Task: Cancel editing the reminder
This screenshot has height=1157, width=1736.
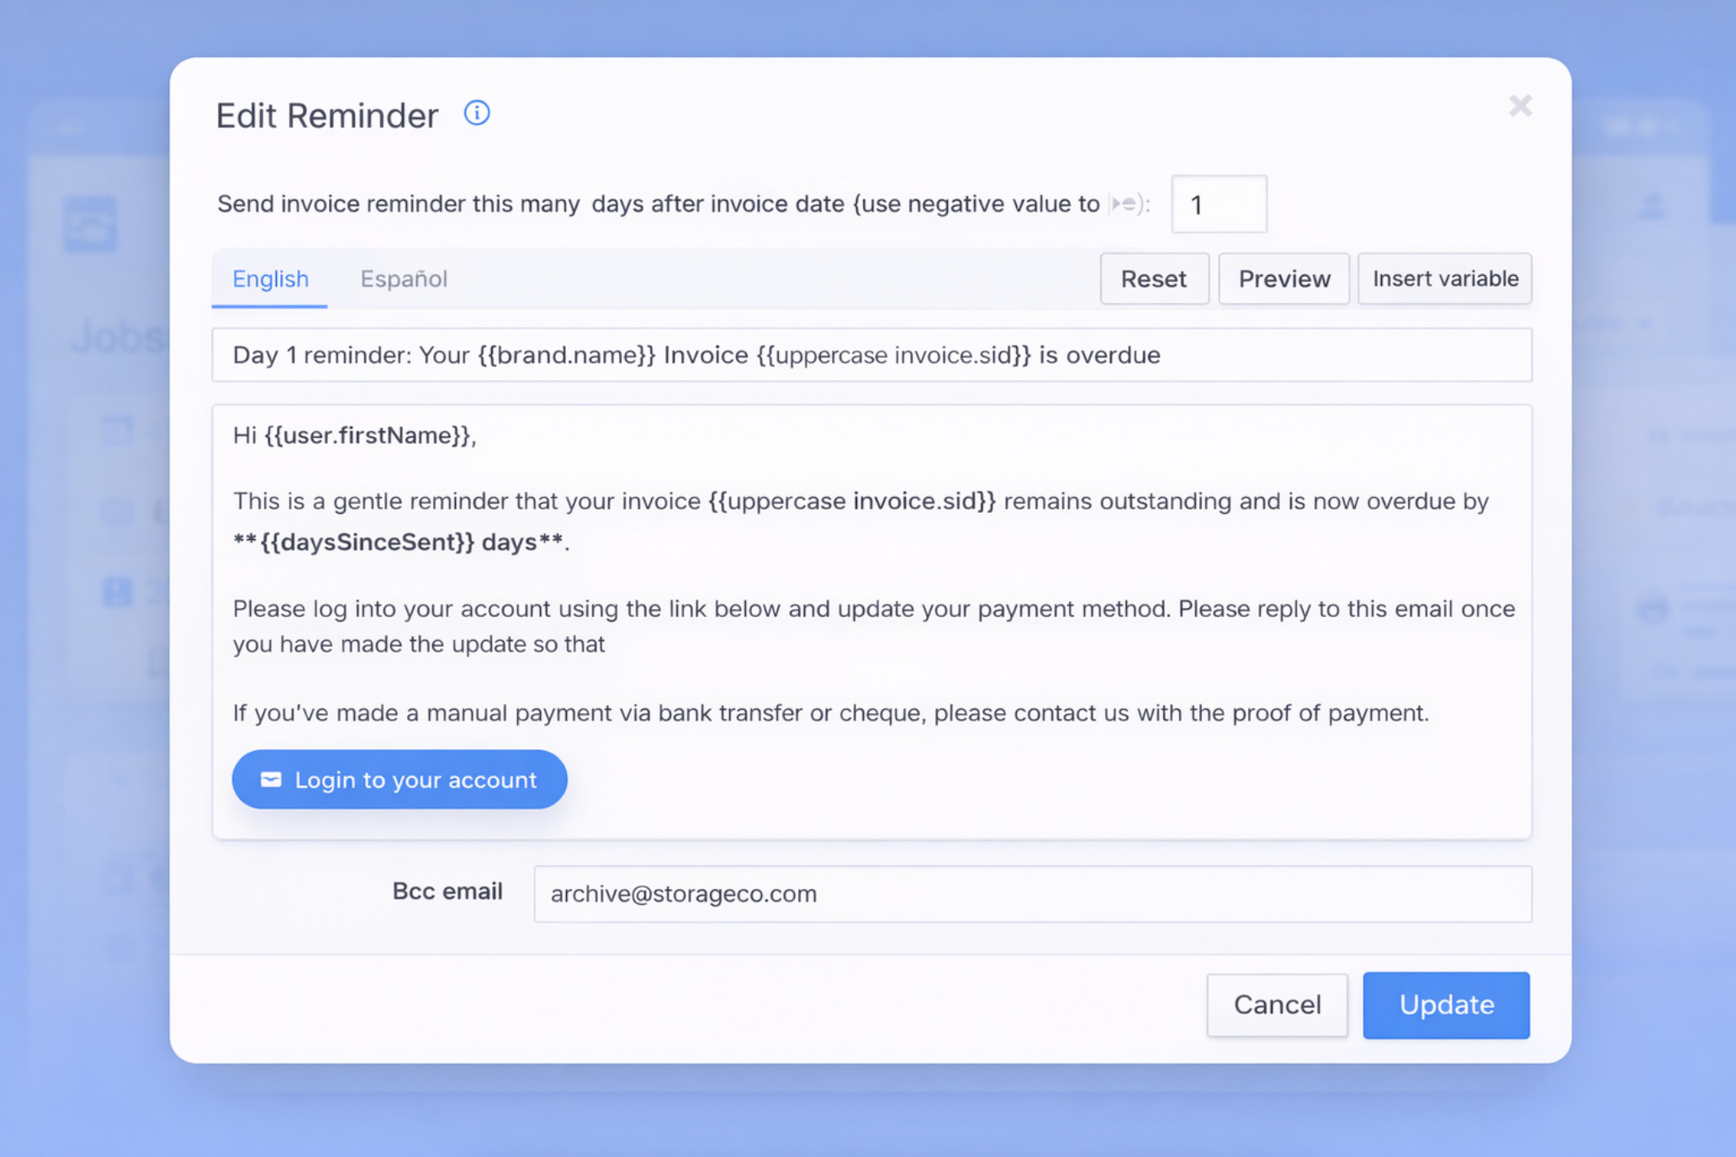Action: [x=1277, y=1005]
